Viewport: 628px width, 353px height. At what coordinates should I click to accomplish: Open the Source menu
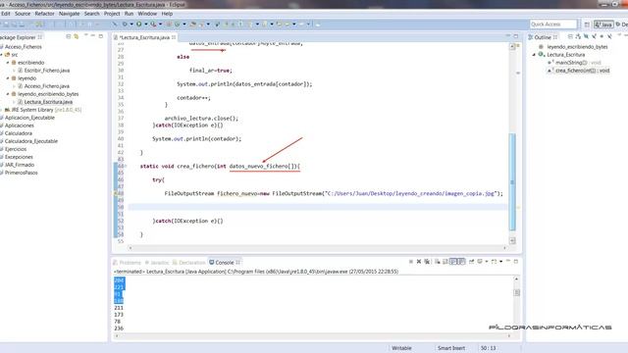23,13
